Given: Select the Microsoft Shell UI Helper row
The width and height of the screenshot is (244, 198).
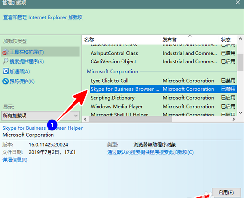Looking at the screenshot, I should point(163,114).
